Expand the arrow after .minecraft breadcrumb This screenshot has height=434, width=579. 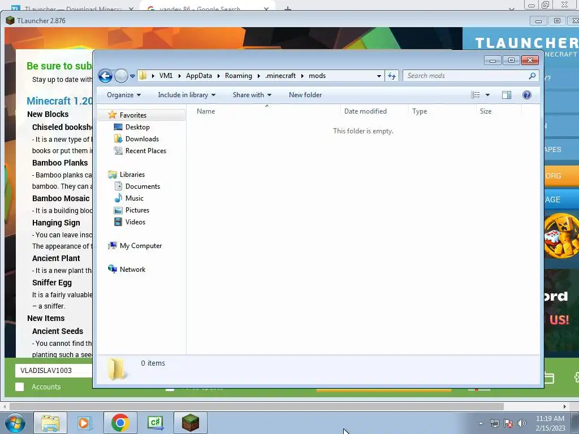(x=302, y=76)
